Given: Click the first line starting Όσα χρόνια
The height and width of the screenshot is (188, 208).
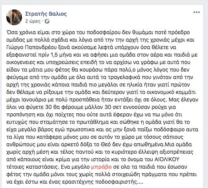Looking at the screenshot, I should coord(98,33).
